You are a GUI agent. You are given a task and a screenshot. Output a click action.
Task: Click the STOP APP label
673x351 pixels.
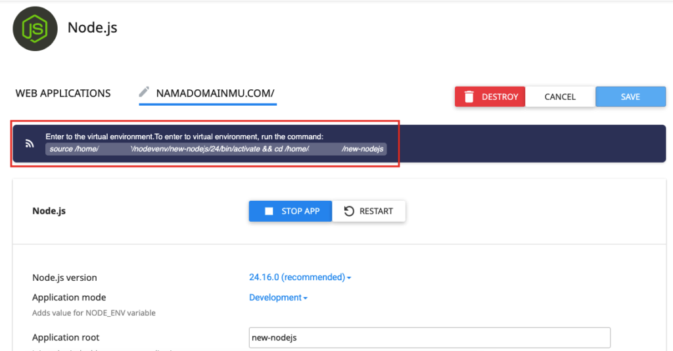tap(300, 211)
